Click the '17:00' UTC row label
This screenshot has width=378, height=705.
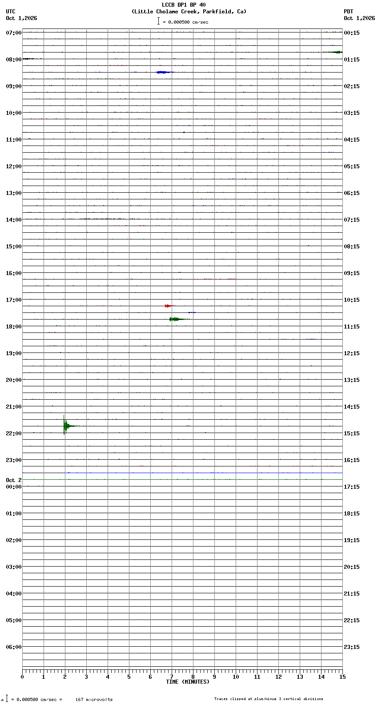[14, 300]
